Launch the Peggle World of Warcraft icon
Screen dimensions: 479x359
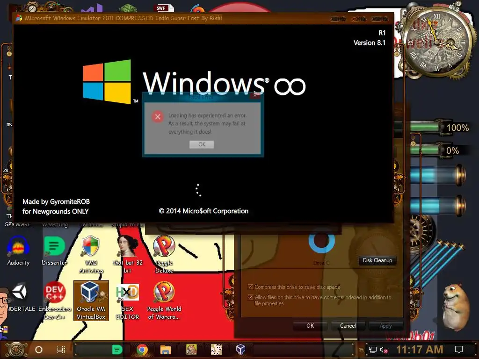164,301
